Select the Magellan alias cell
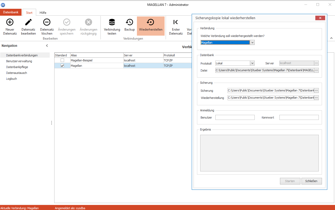 pyautogui.click(x=97, y=66)
